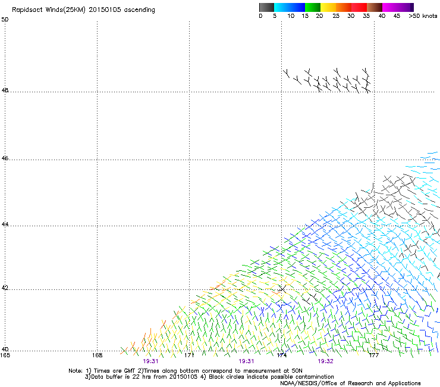
Task: Click the purple 19:32 time stamp
Action: (325, 361)
